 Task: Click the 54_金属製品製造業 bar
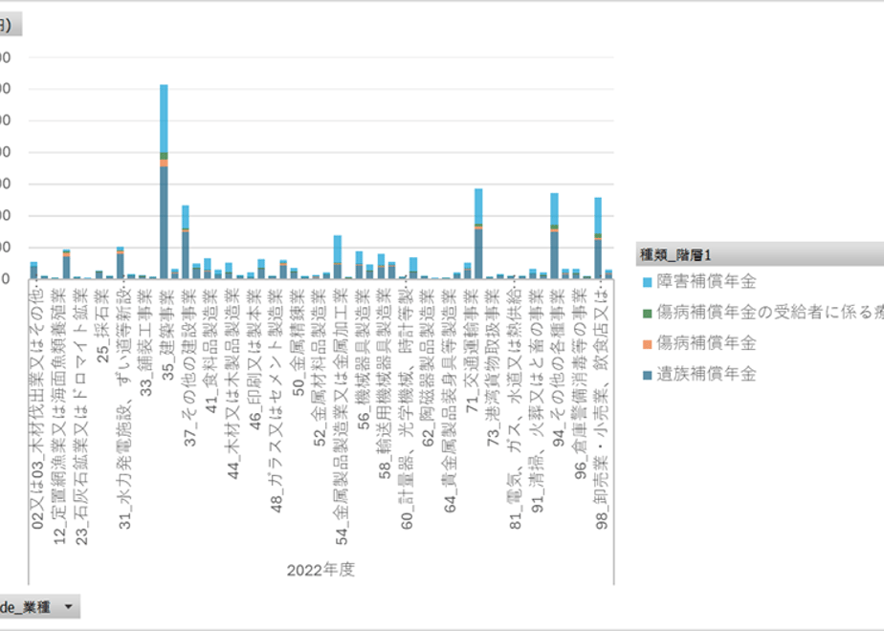click(x=338, y=257)
